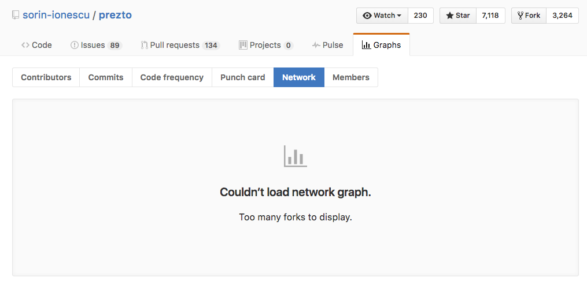Click the repository book icon beside sorin-ionescu
Viewport: 587px width, 285px height.
coord(16,16)
